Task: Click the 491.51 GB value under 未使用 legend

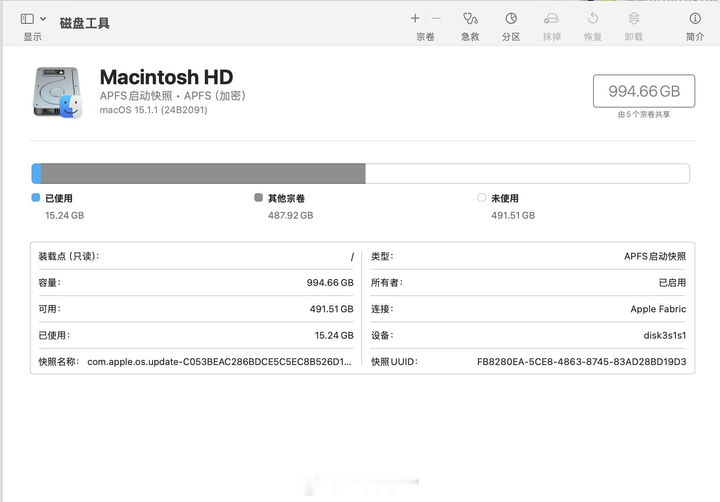Action: pyautogui.click(x=513, y=215)
